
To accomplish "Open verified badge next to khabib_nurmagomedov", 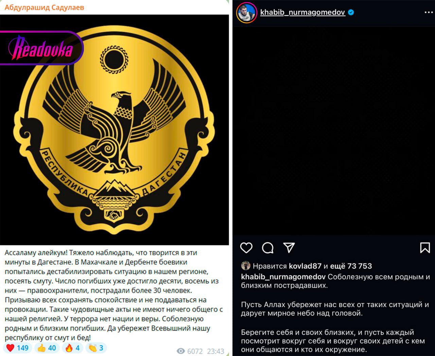I will 351,13.
